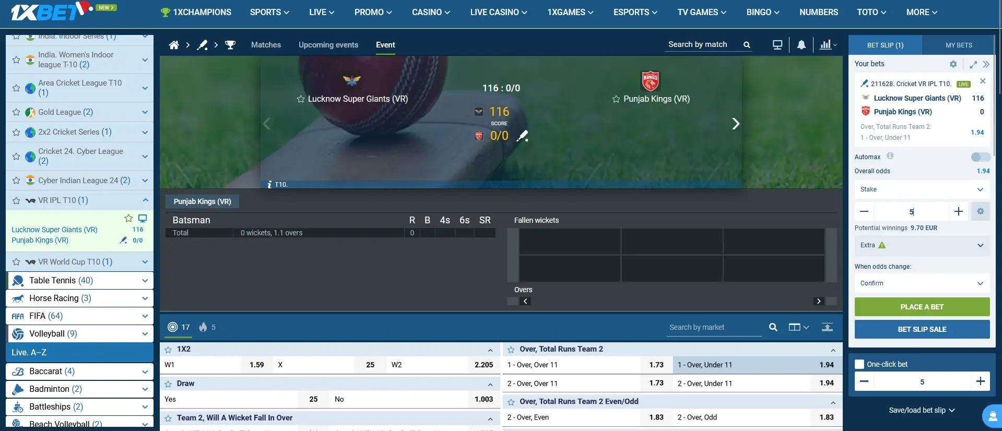The image size is (1002, 431).
Task: Open Save/load bet slip dropdown
Action: click(x=922, y=410)
